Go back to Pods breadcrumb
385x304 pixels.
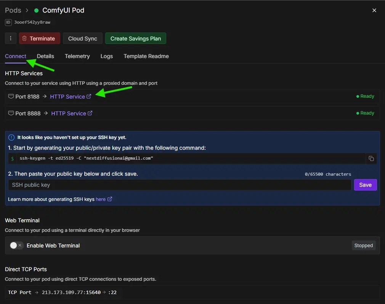[13, 10]
